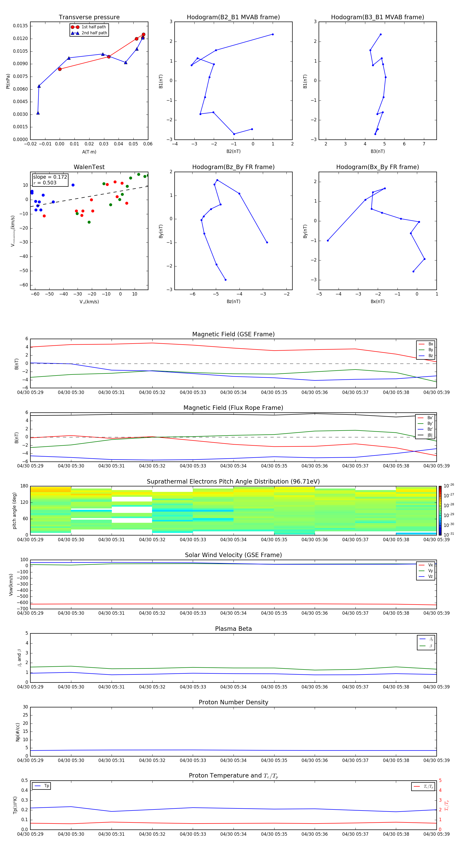This screenshot has height=857, width=467.
Task: Select 'Vx' in the solar wind legend
Action: coord(426,565)
